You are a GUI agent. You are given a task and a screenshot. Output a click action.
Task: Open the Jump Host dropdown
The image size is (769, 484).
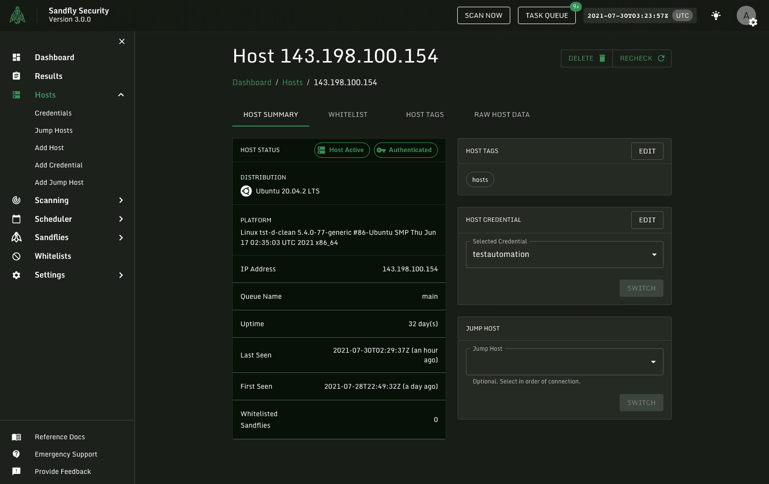pyautogui.click(x=564, y=362)
